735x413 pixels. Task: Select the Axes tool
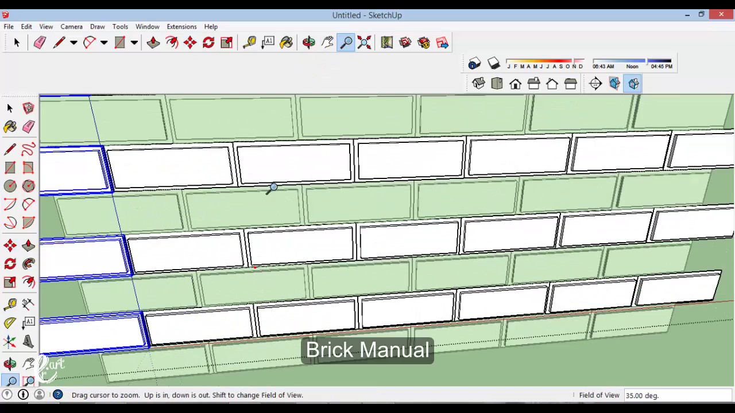tap(10, 342)
